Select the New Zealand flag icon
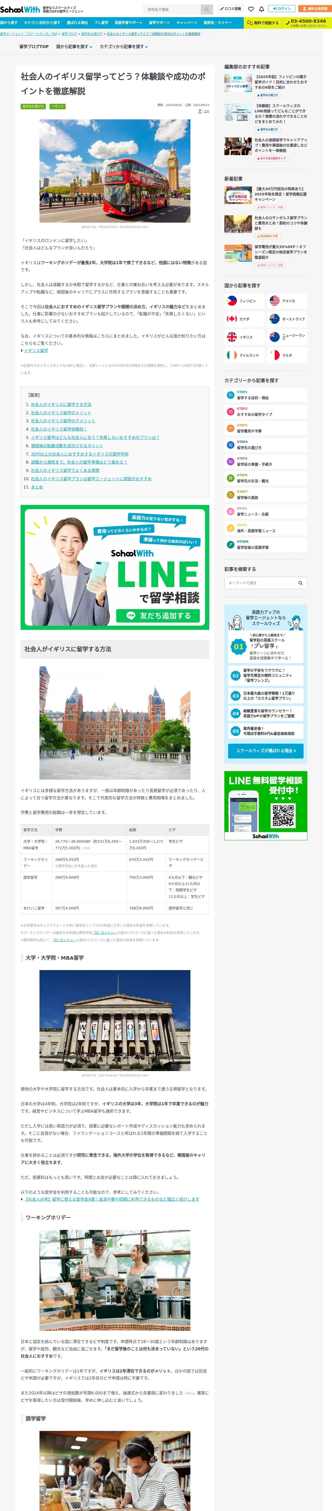The width and height of the screenshot is (332, 1511). click(275, 337)
